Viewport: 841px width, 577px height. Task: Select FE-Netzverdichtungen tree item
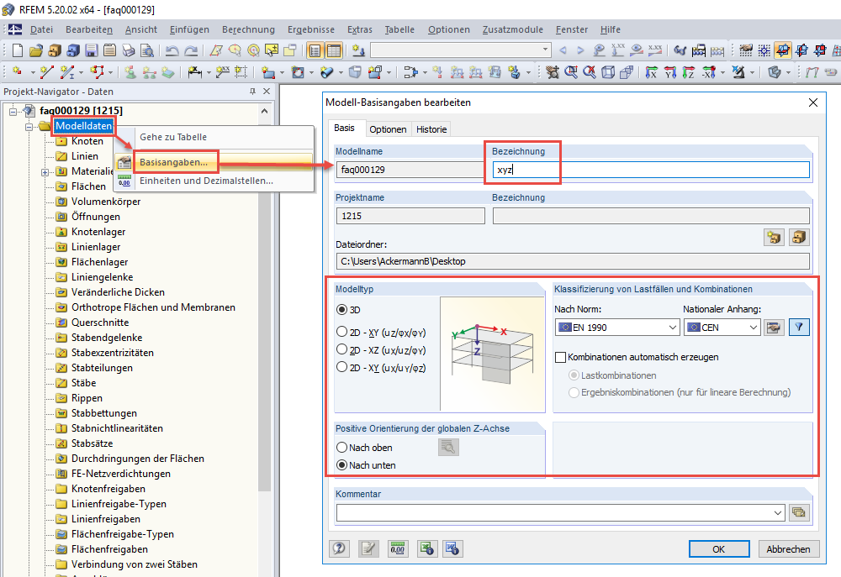pos(120,473)
